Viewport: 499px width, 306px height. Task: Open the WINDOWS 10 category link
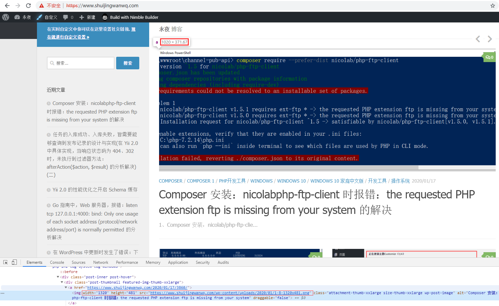pos(291,181)
